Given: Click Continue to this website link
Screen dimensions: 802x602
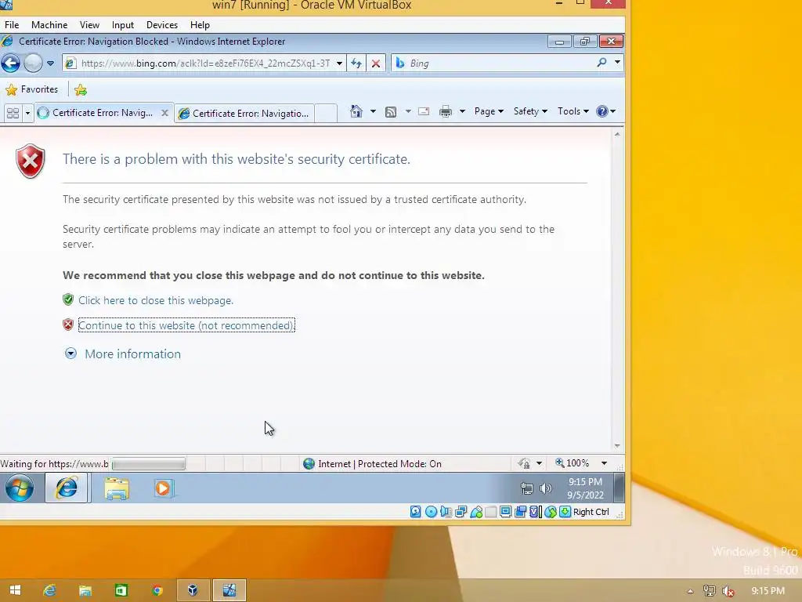Looking at the screenshot, I should [186, 325].
